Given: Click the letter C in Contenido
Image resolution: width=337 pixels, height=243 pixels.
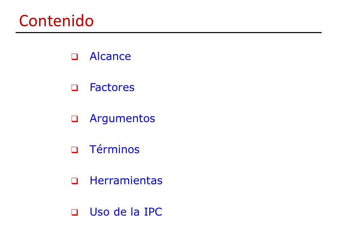Looking at the screenshot, I should 25,21.
